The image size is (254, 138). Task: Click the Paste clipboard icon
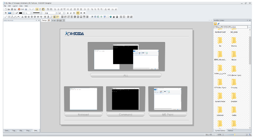tap(43, 9)
